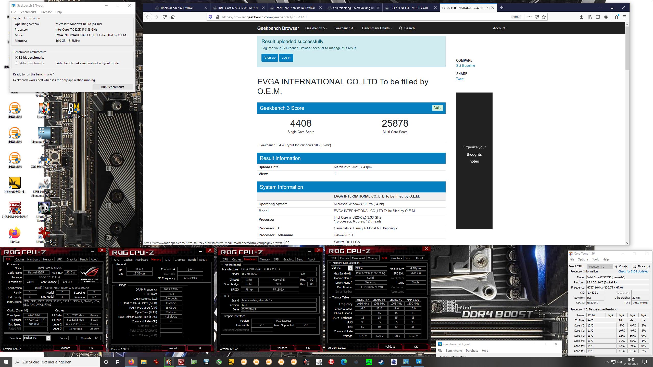Expand the Benchmark Charts dropdown
The image size is (653, 367).
pos(377,28)
